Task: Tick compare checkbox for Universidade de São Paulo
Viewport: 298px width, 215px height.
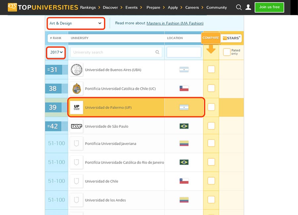Action: coord(211,126)
